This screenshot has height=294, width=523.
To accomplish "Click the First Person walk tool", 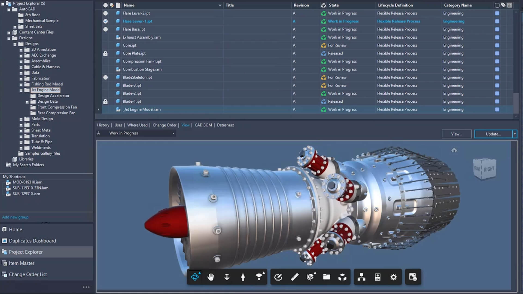I will pyautogui.click(x=243, y=277).
